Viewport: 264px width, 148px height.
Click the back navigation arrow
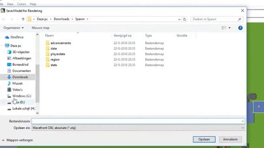(4, 19)
